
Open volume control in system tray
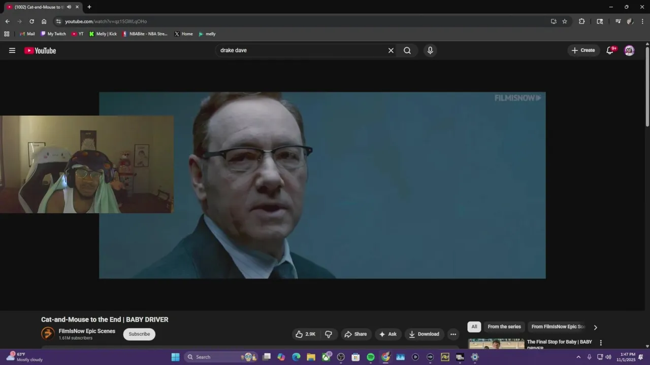click(x=608, y=357)
